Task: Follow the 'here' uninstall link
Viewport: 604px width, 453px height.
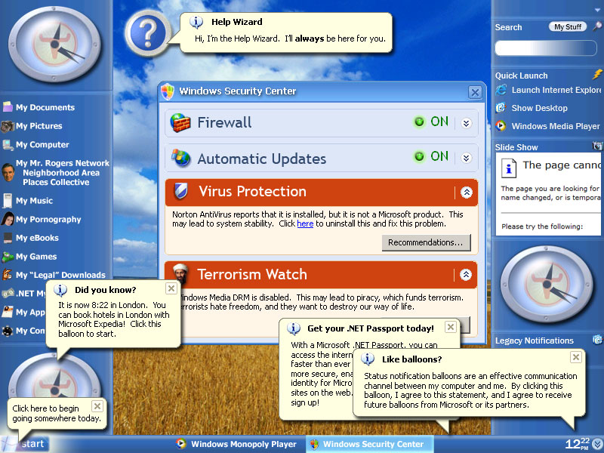Action: click(x=305, y=223)
